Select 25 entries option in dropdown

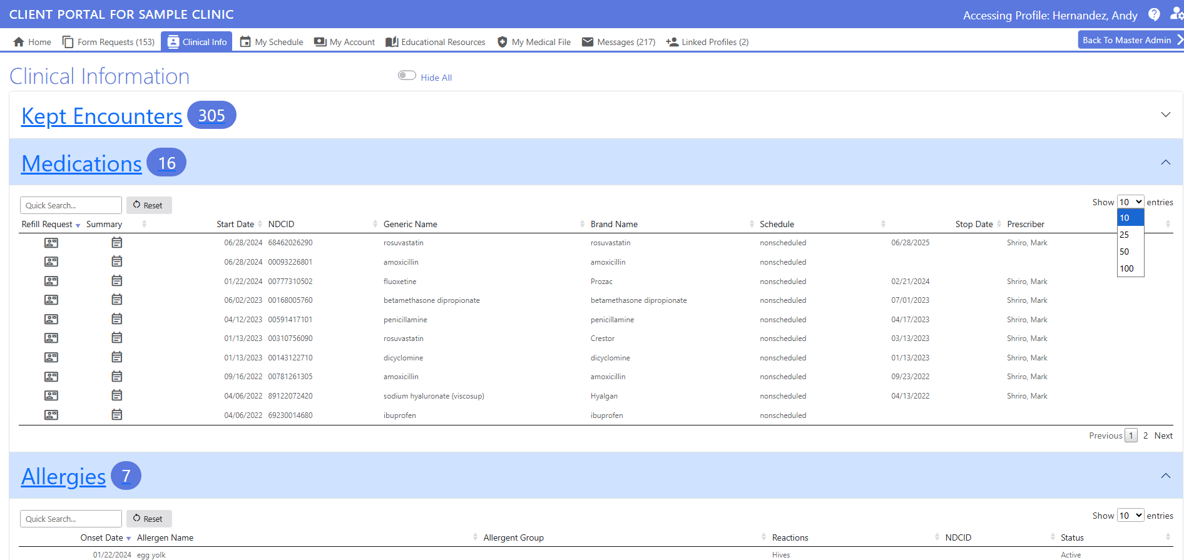click(x=1130, y=235)
